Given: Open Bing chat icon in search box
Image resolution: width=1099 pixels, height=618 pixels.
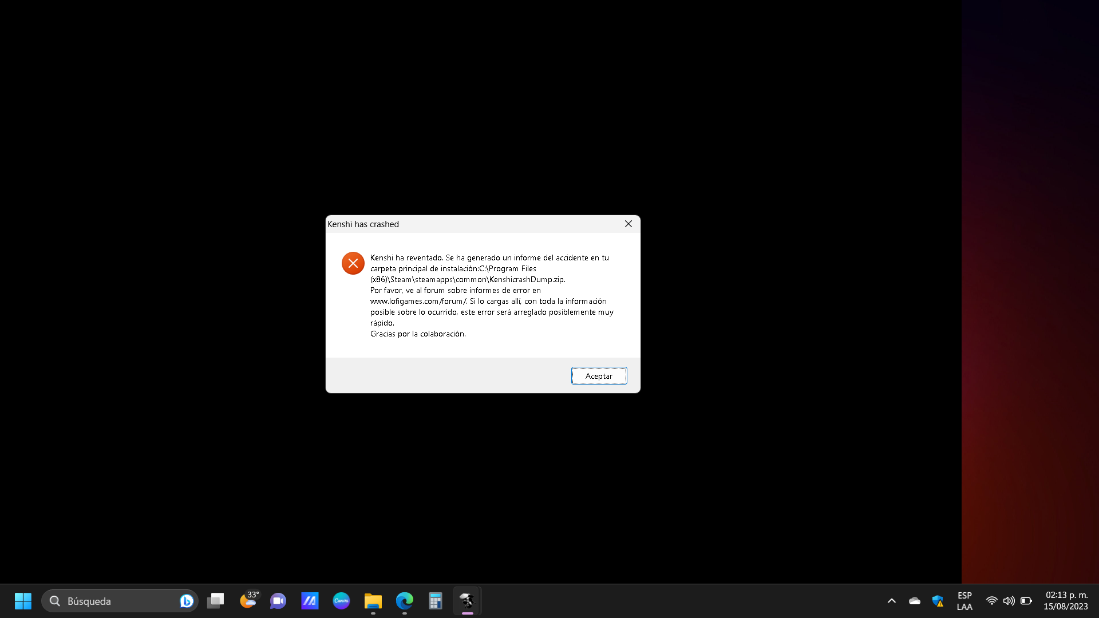Looking at the screenshot, I should click(x=186, y=601).
